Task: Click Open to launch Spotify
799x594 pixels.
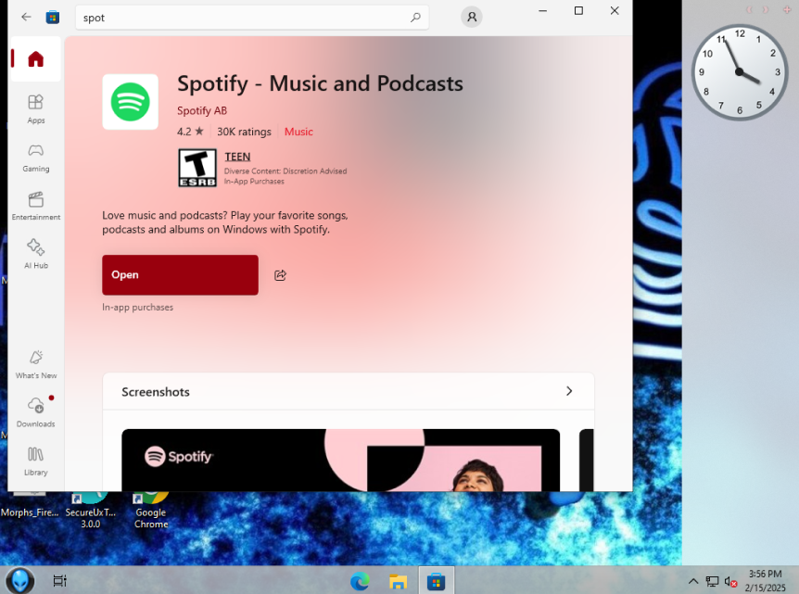Action: click(180, 275)
